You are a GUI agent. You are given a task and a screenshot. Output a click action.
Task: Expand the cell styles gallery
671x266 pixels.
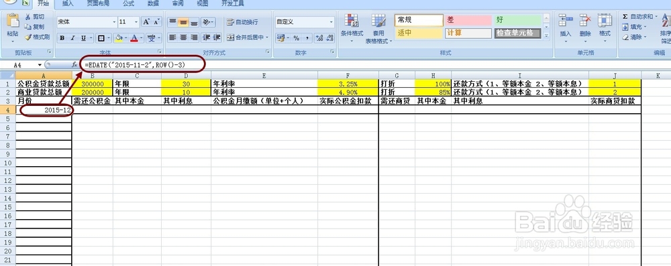click(x=546, y=36)
